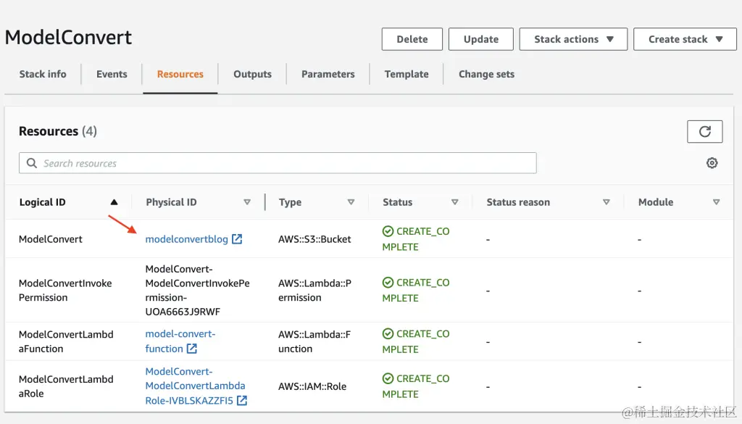This screenshot has height=424, width=742.
Task: Switch to the Events tab
Action: click(x=112, y=74)
